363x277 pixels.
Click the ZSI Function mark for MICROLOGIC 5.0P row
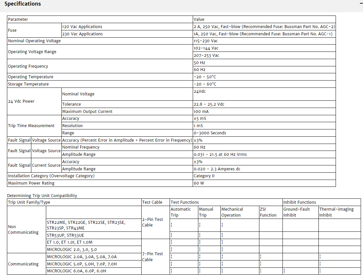click(x=261, y=264)
